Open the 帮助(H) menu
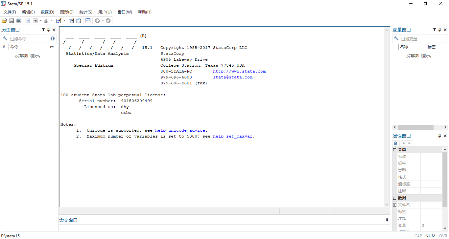The image size is (449, 239). tap(145, 12)
